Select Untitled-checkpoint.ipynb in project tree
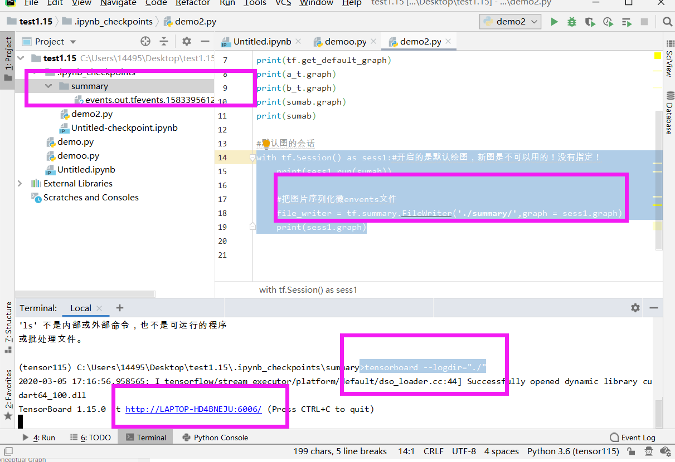Image resolution: width=675 pixels, height=462 pixels. [119, 127]
